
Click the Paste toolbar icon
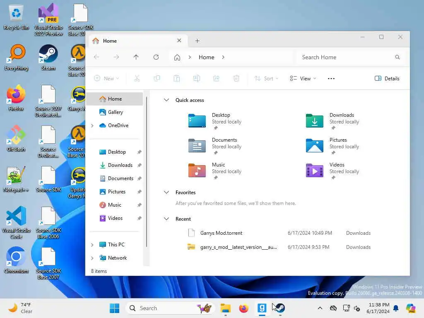(176, 78)
